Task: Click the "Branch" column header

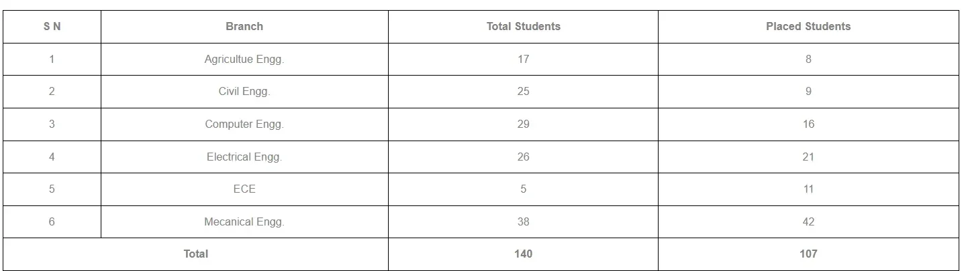Action: click(x=244, y=27)
